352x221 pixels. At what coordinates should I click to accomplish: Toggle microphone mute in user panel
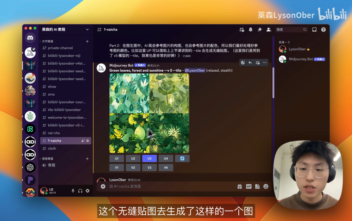[73, 191]
